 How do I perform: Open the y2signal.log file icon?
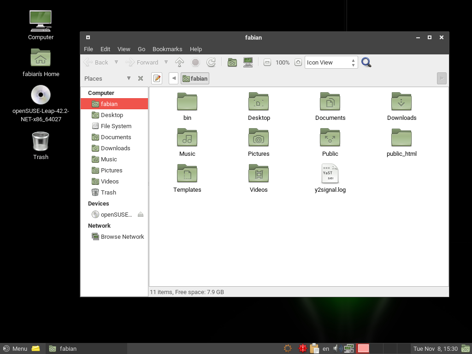330,174
